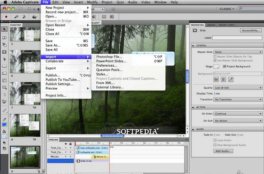Screen dimensions: 264x174
Task: Select the Selection arrow tool
Action: click(x=4, y=29)
